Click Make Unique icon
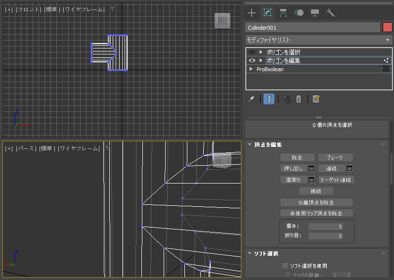This screenshot has width=394, height=280. coord(287,99)
